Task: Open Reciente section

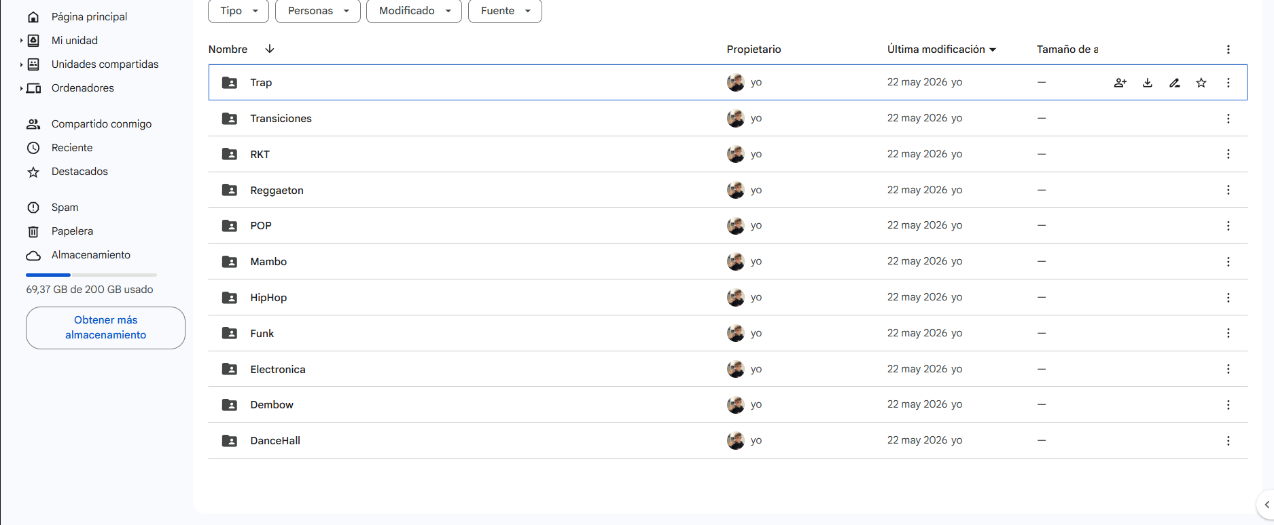Action: coord(72,148)
